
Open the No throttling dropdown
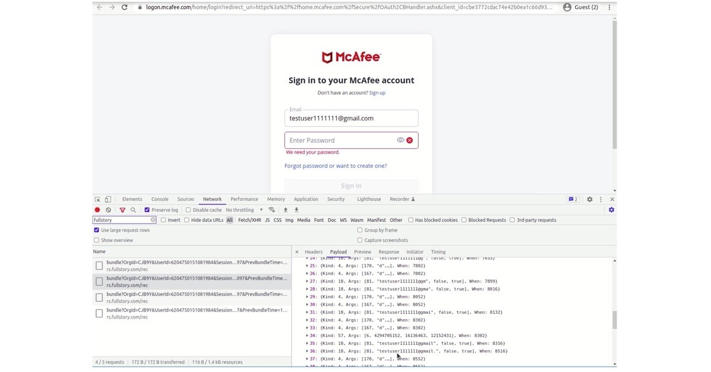pos(244,210)
